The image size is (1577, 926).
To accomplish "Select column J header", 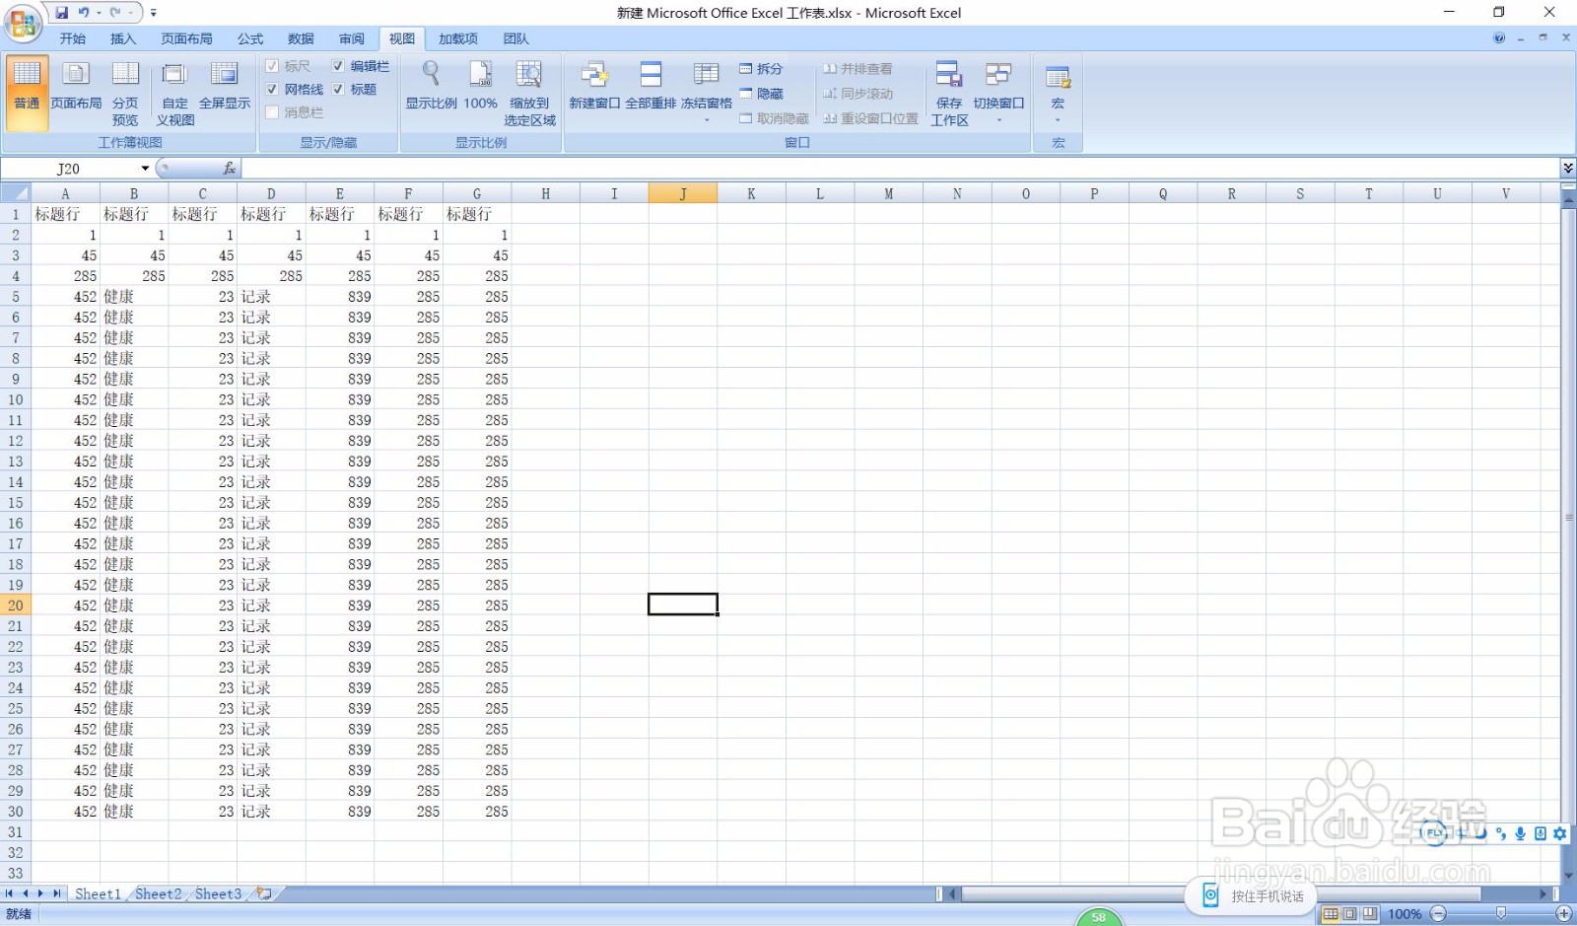I will click(x=683, y=193).
